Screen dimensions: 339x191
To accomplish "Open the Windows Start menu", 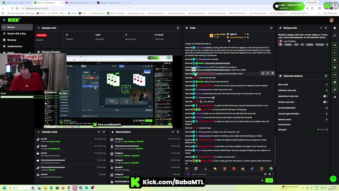I will tap(4, 188).
